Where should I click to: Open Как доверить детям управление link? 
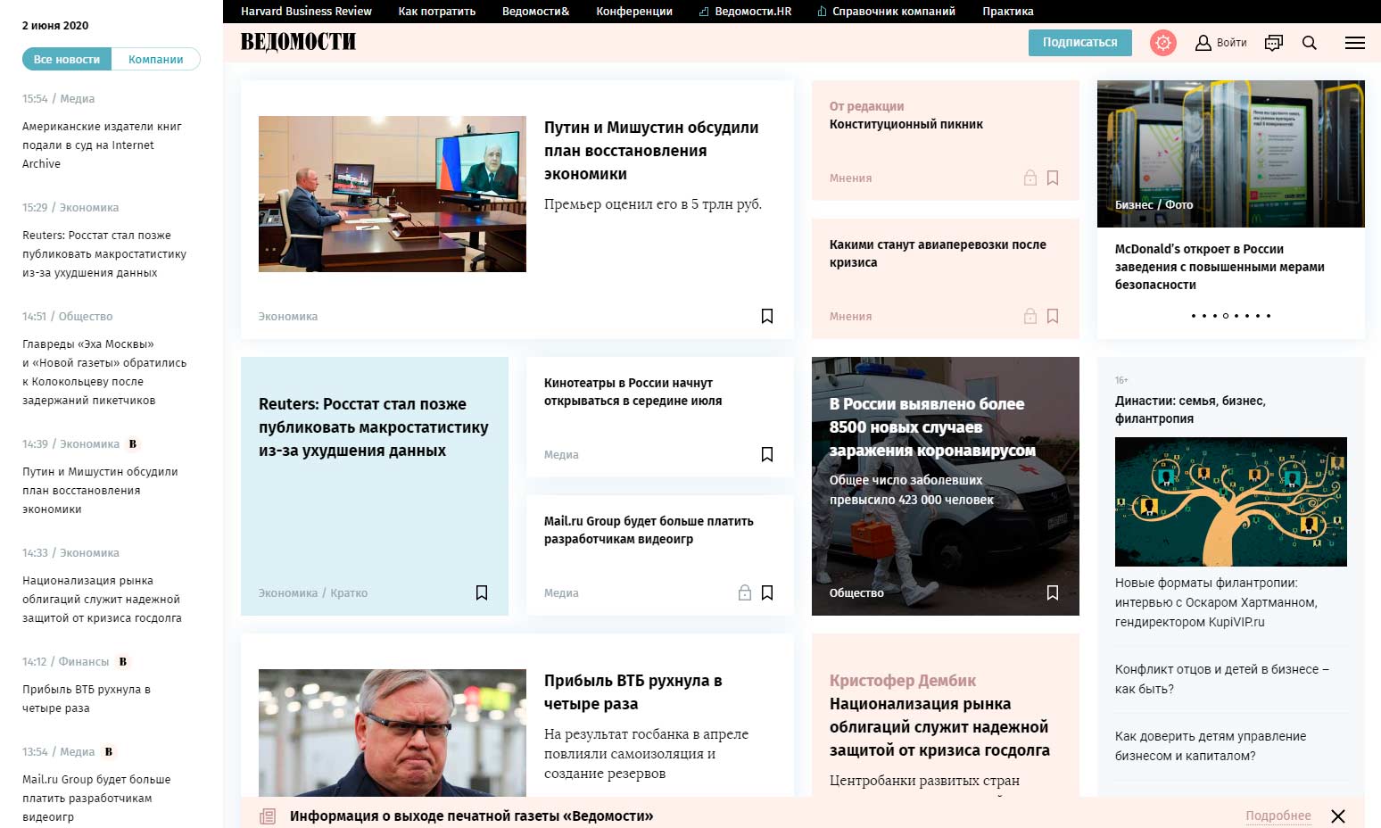pyautogui.click(x=1211, y=746)
